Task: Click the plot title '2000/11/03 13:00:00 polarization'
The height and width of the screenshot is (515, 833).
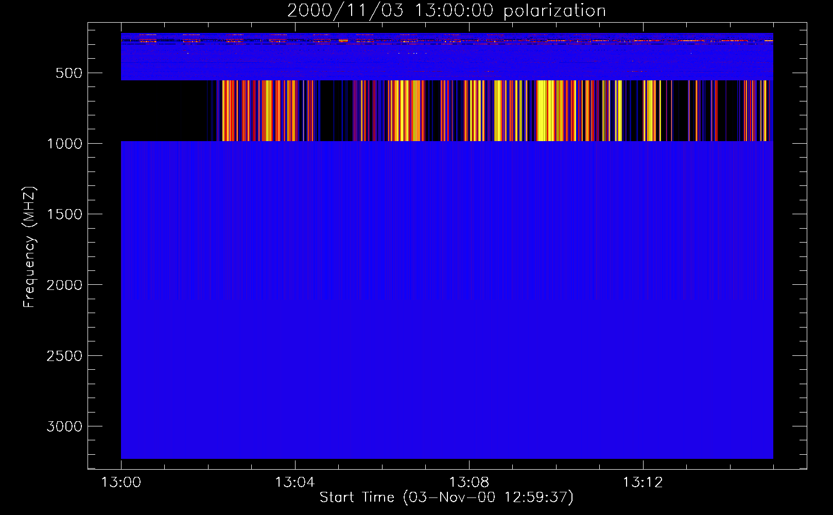Action: pyautogui.click(x=446, y=11)
